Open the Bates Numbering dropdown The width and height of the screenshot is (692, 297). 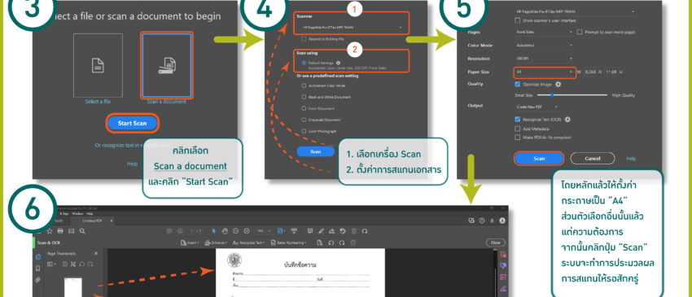(x=289, y=243)
